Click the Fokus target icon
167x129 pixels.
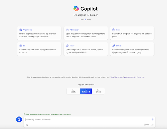67,46
